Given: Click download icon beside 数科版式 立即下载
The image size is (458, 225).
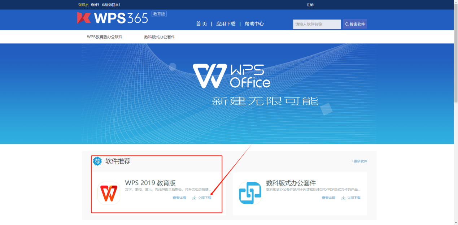Looking at the screenshot, I should click(344, 198).
